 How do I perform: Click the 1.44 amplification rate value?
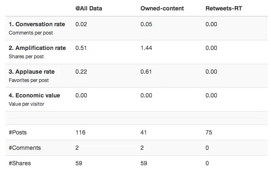pos(147,48)
